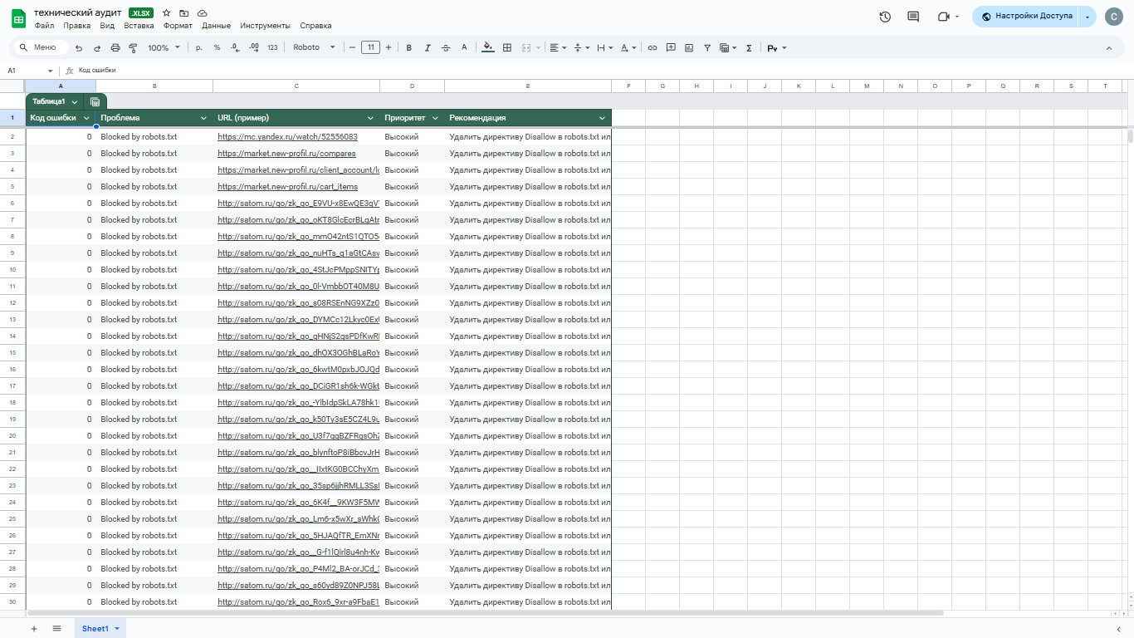This screenshot has width=1134, height=638.
Task: Open the Вставка menu
Action: [x=139, y=26]
